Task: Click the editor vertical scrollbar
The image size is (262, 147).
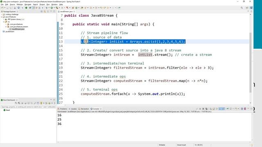Action: (250, 62)
